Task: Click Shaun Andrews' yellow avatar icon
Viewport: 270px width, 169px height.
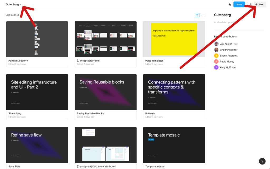Action: [x=216, y=56]
